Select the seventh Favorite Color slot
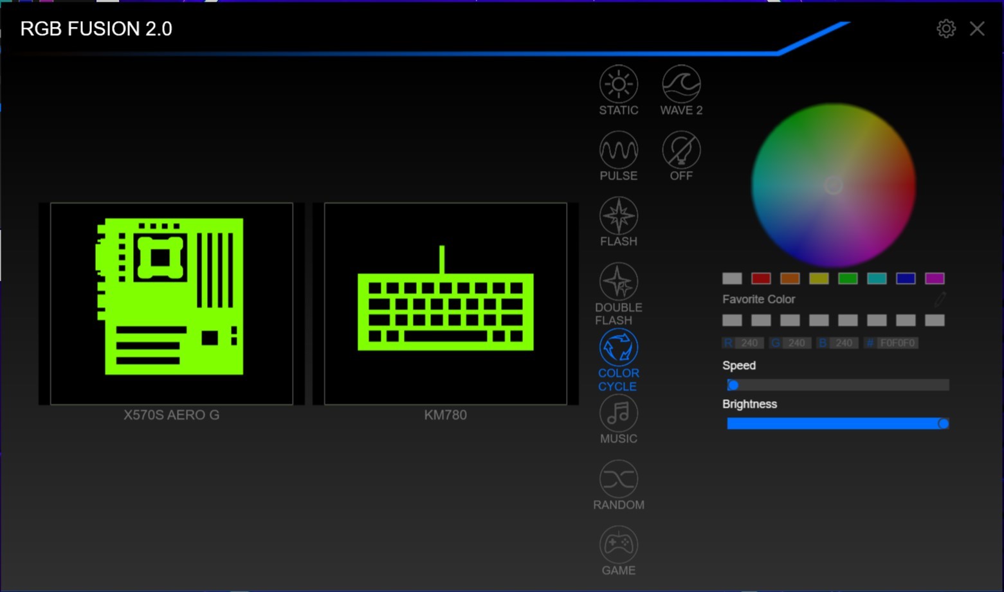This screenshot has height=592, width=1004. click(x=906, y=320)
